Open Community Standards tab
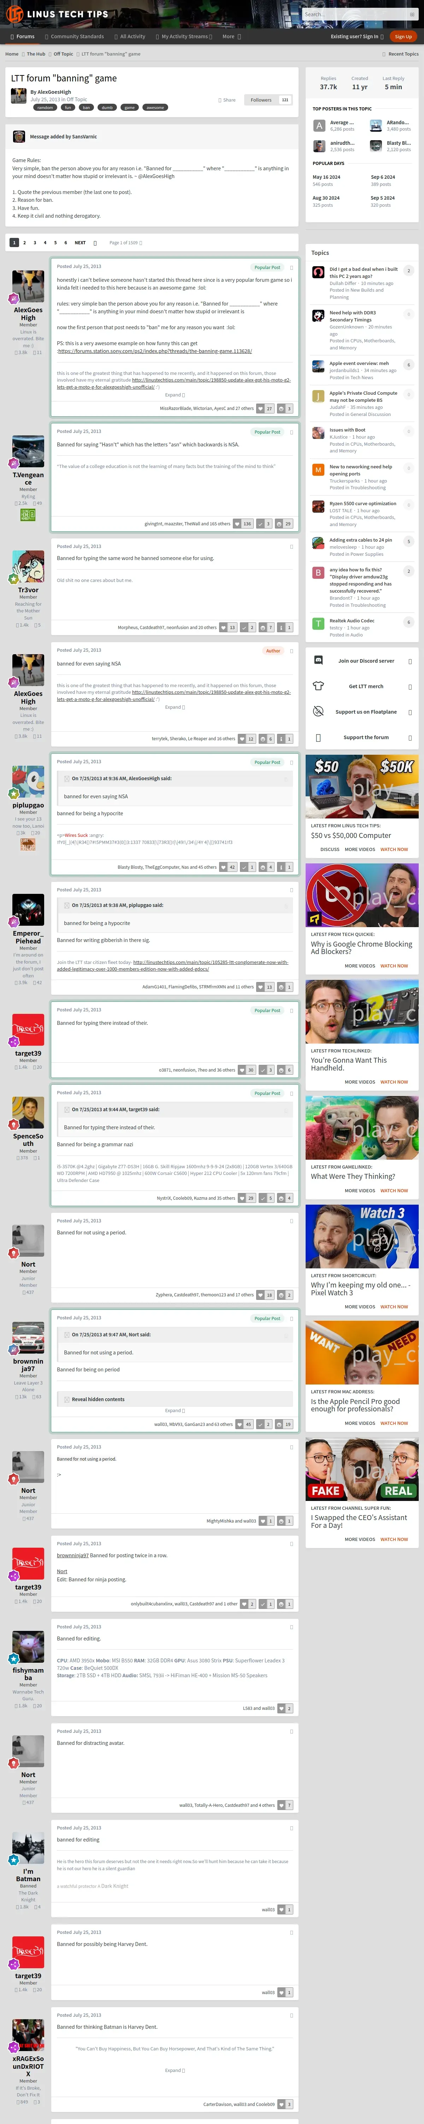The height and width of the screenshot is (2124, 424). (74, 36)
